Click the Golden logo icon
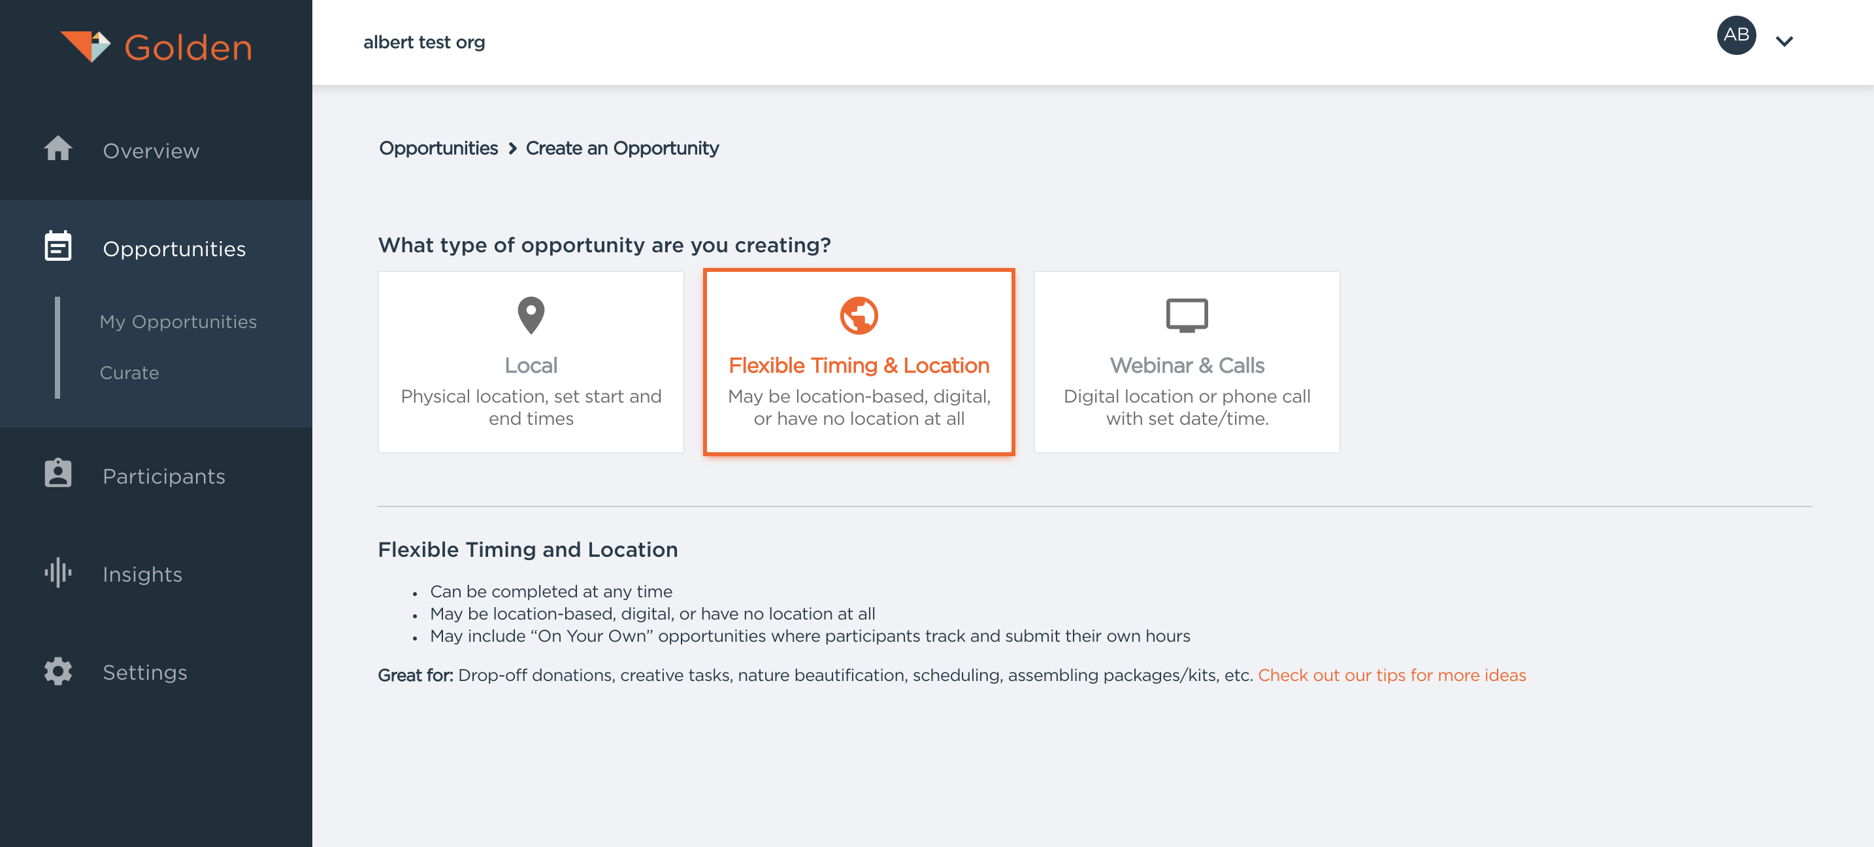The width and height of the screenshot is (1874, 847). pyautogui.click(x=85, y=46)
